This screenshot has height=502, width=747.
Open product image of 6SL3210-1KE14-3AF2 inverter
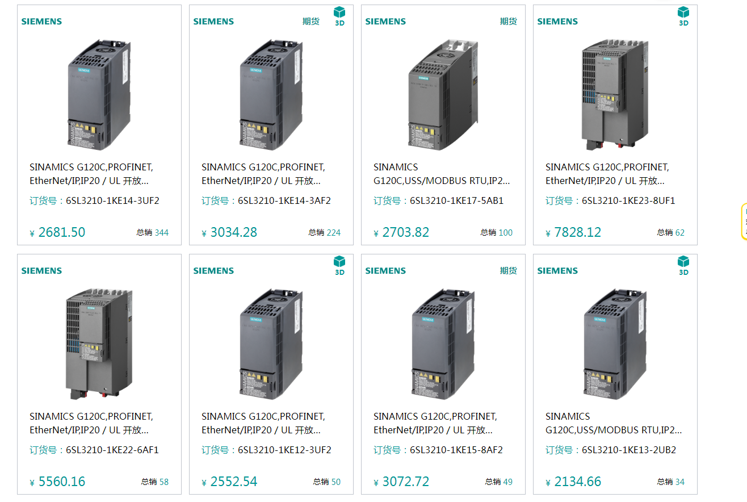(271, 95)
